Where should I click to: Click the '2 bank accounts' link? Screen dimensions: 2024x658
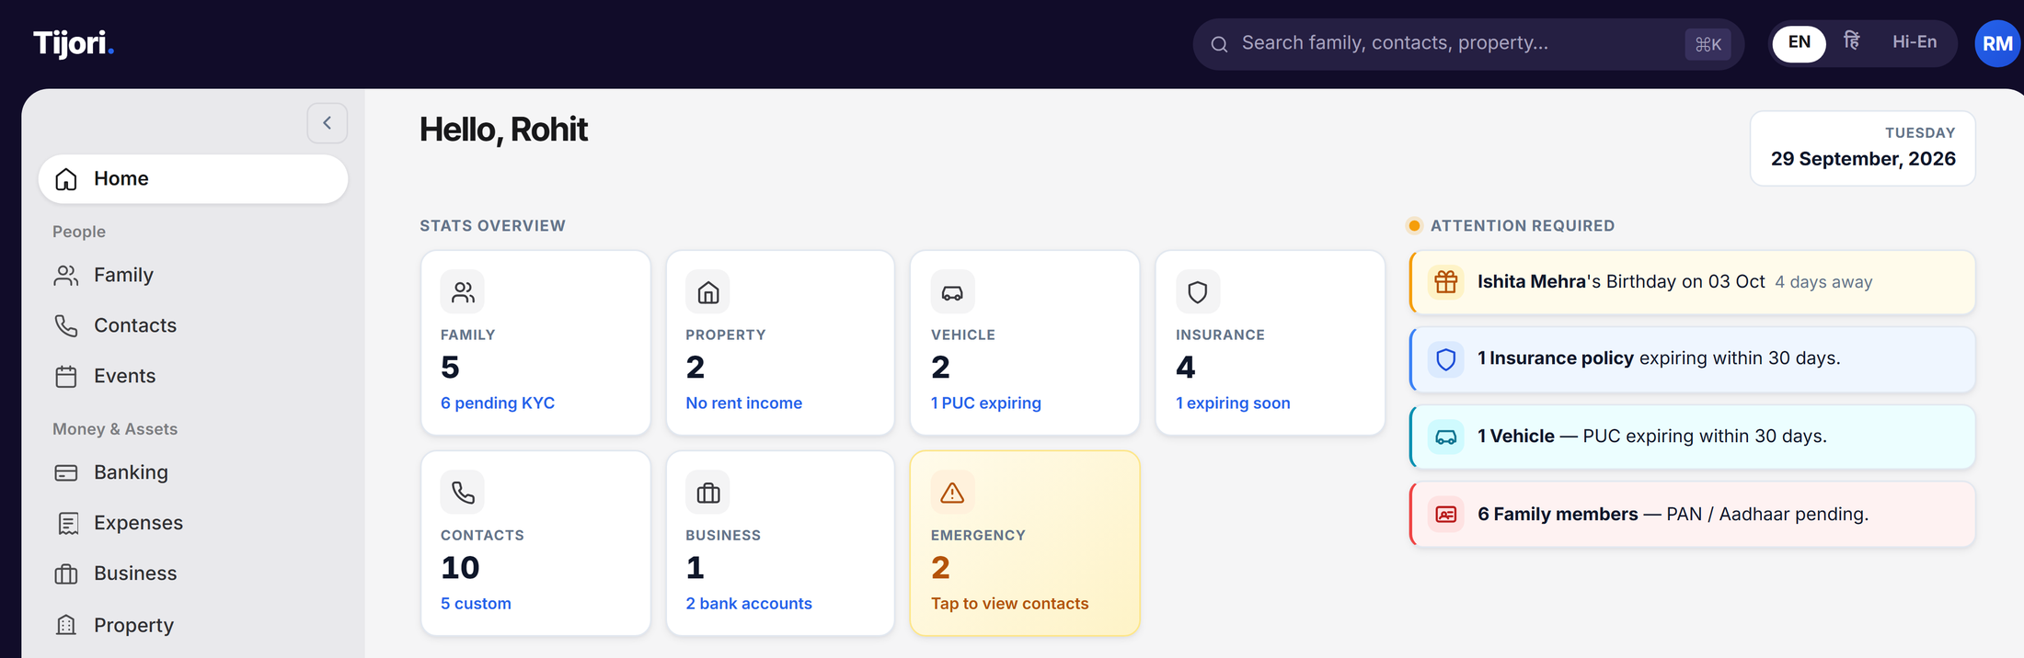pyautogui.click(x=749, y=604)
